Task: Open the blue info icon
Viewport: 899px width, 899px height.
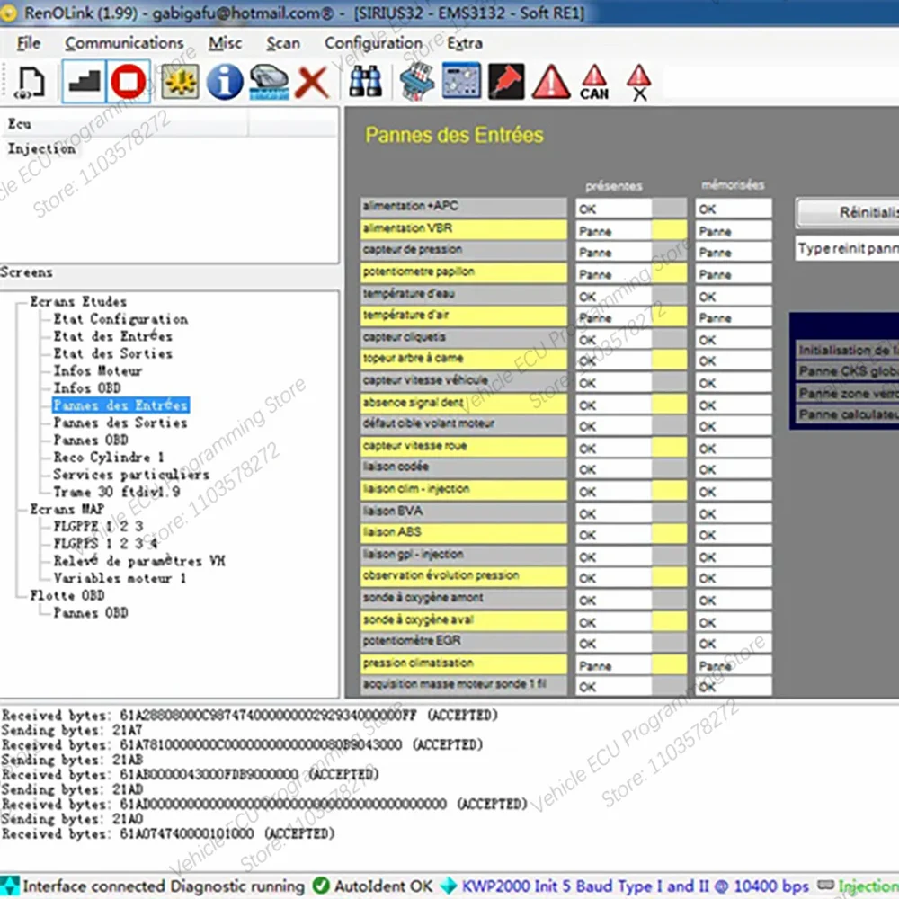Action: point(224,83)
